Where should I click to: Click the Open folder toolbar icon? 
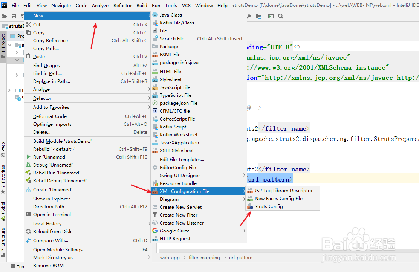4,16
